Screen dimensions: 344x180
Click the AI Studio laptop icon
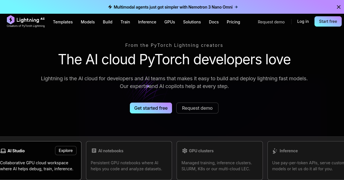tap(3, 151)
